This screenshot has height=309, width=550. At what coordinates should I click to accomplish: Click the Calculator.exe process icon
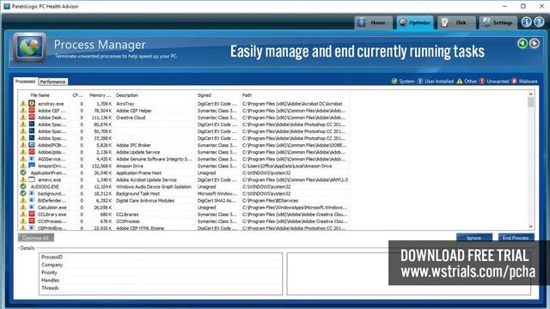coord(32,207)
